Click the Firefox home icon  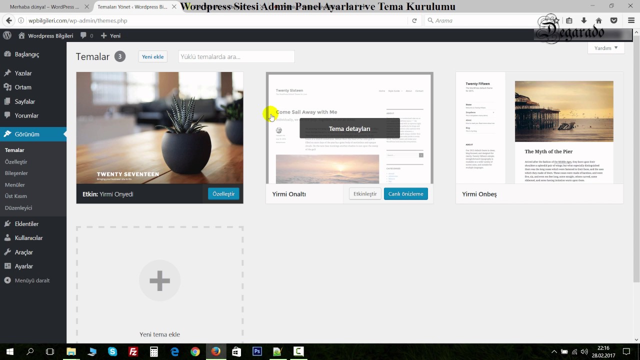pyautogui.click(x=598, y=20)
